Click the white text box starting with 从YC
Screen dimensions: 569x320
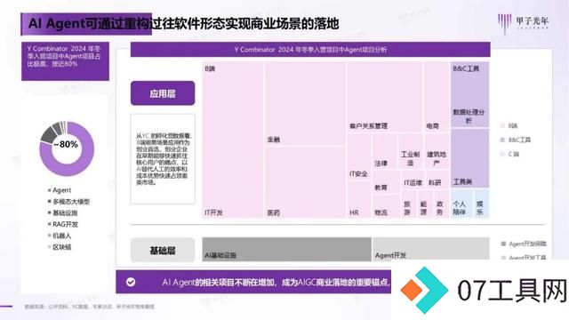pyautogui.click(x=163, y=159)
